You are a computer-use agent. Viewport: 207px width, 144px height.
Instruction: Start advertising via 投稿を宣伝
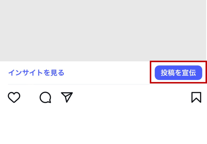pos(178,73)
